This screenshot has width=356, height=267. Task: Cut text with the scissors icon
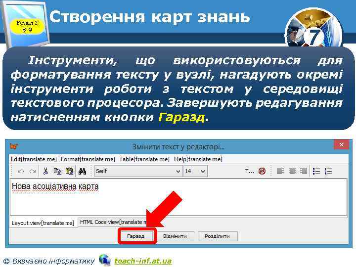[x=45, y=171]
